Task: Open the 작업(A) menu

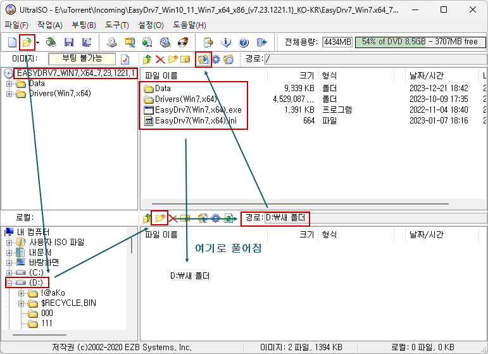Action: click(50, 25)
